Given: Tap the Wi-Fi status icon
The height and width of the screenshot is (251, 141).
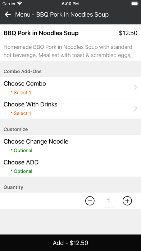Looking at the screenshot, I should (x=20, y=4).
